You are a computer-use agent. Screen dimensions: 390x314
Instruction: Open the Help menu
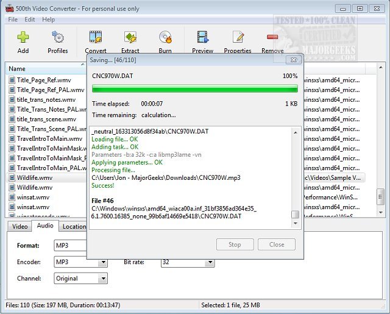(x=48, y=20)
